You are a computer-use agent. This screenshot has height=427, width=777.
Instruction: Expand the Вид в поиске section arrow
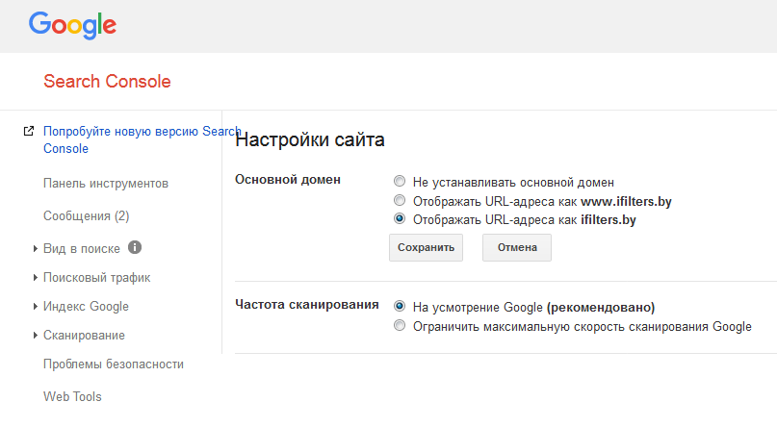[x=36, y=248]
